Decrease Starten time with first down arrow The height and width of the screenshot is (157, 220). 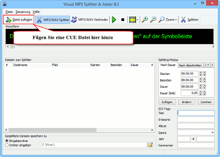click(x=201, y=75)
